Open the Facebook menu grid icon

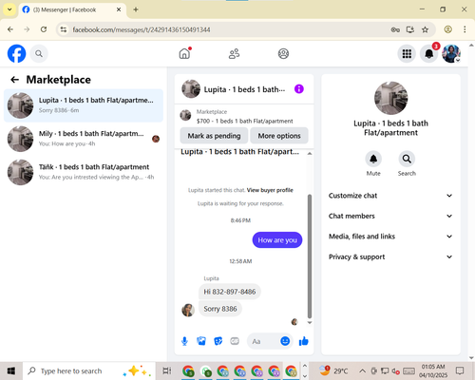[x=407, y=54]
